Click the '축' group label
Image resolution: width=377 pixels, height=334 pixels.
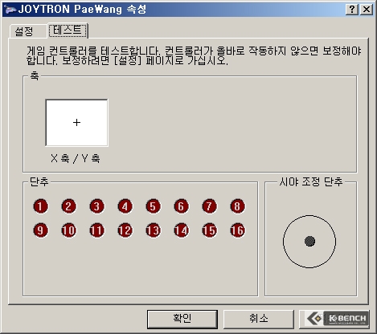(35, 75)
